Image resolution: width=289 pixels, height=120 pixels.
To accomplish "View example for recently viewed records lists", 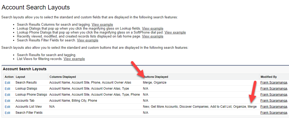I will [x=153, y=36].
